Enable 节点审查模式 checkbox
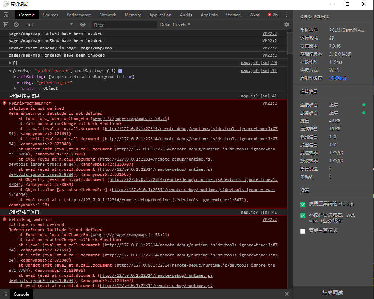The height and width of the screenshot is (299, 374). (303, 231)
